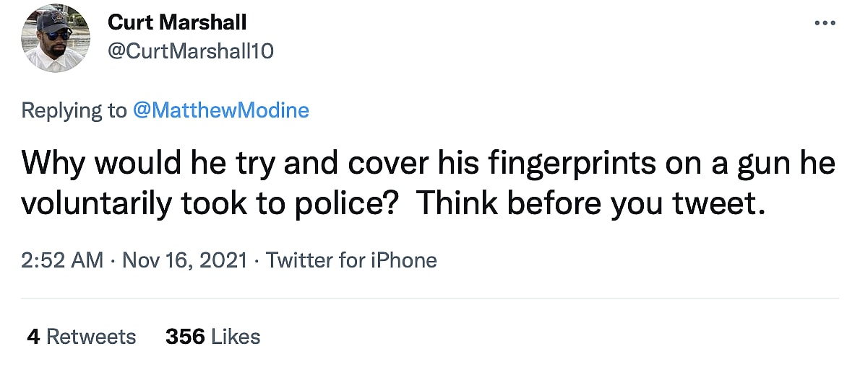Screen dimensions: 860x372
Task: Select the Nov 16, 2021 date
Action: tap(184, 260)
